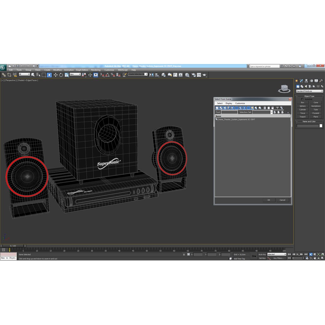Click the Mirror tool icon
Screen dimensions: 325x325
point(151,75)
